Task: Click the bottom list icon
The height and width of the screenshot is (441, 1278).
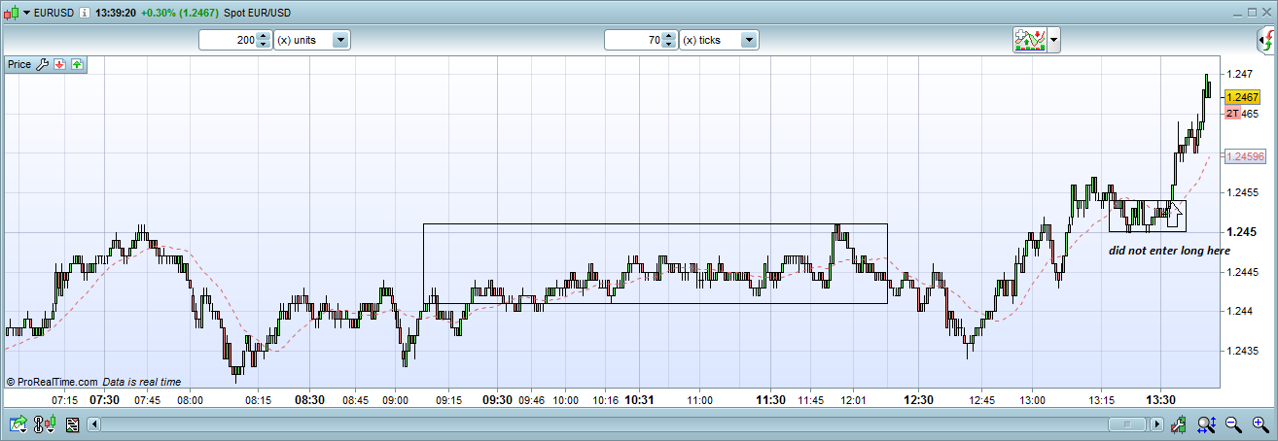Action: [x=73, y=424]
